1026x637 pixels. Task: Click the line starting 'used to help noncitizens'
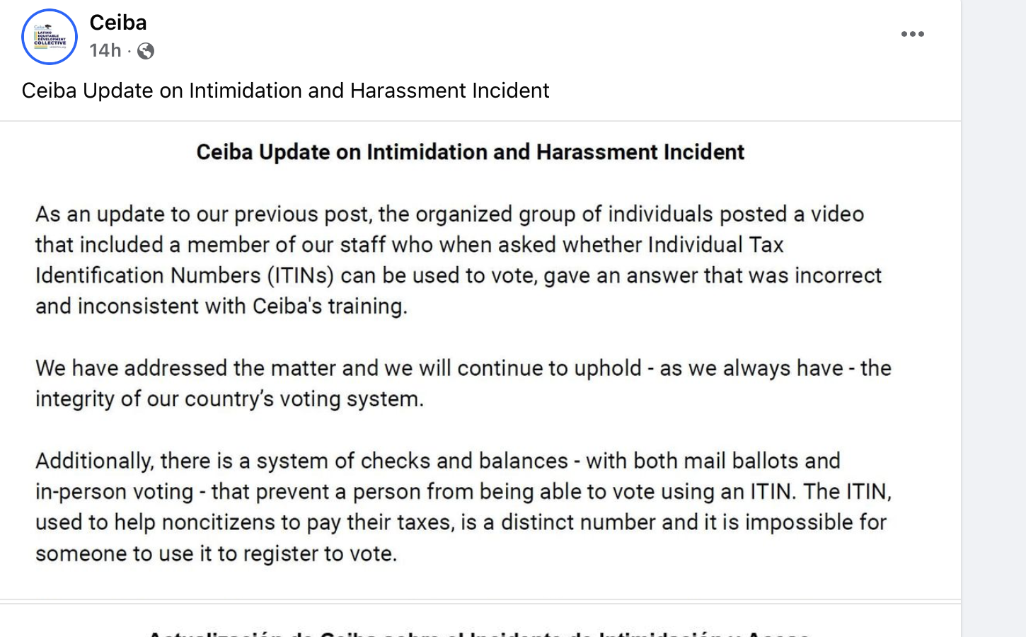coord(460,522)
